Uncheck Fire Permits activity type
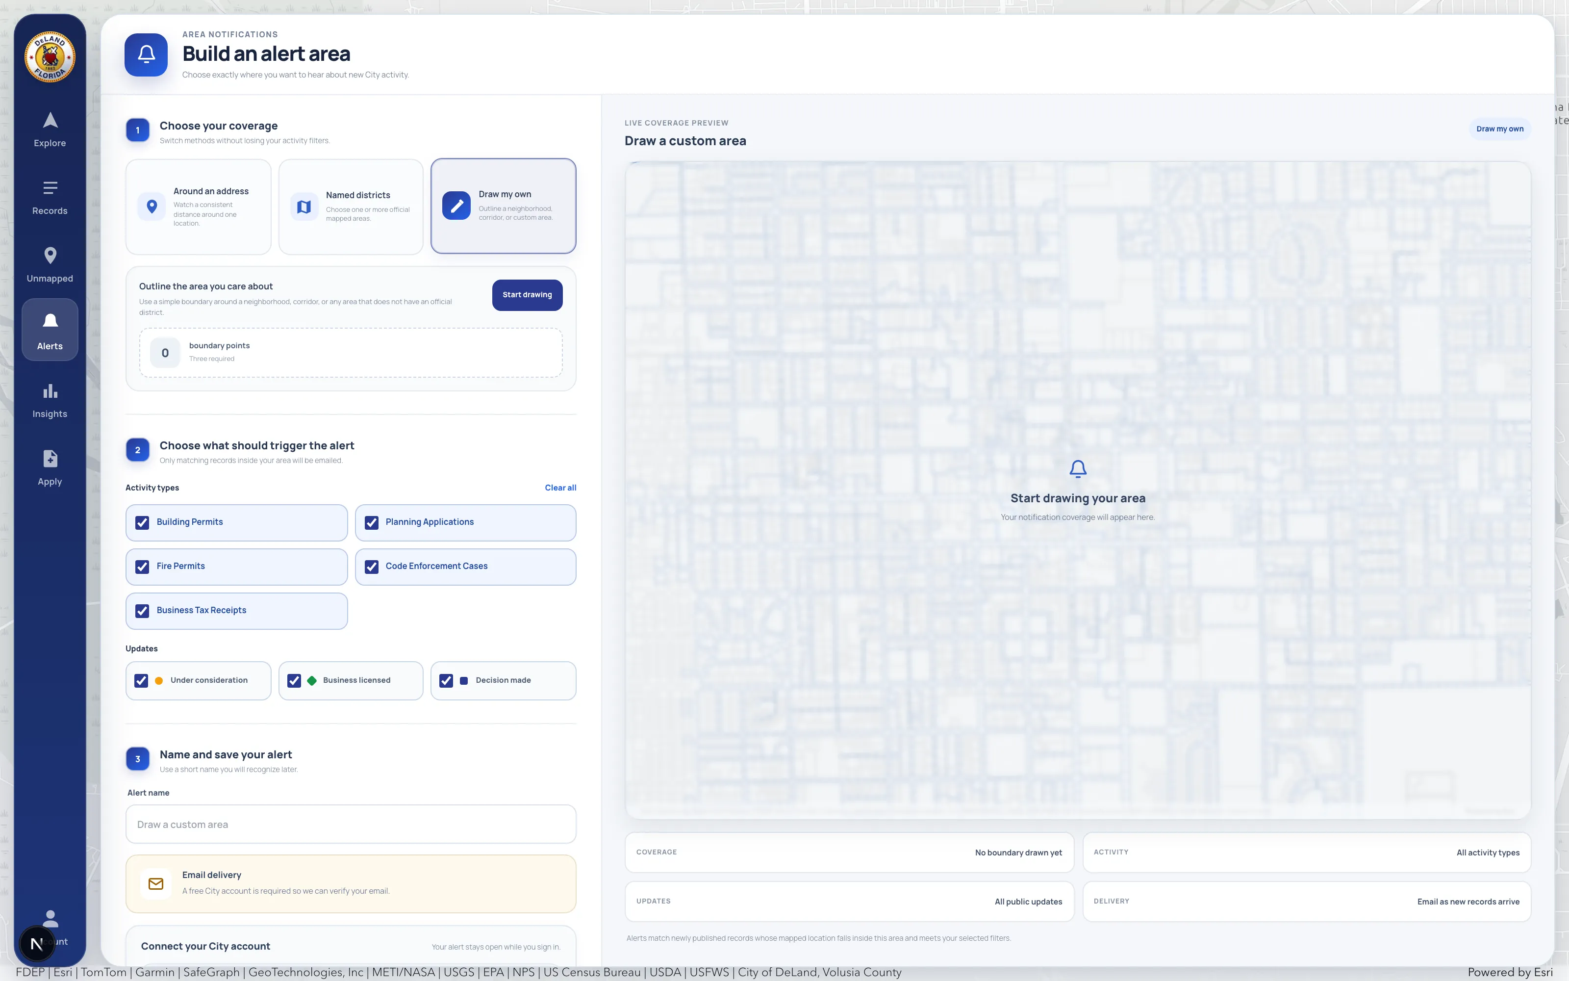The width and height of the screenshot is (1569, 981). 142,567
